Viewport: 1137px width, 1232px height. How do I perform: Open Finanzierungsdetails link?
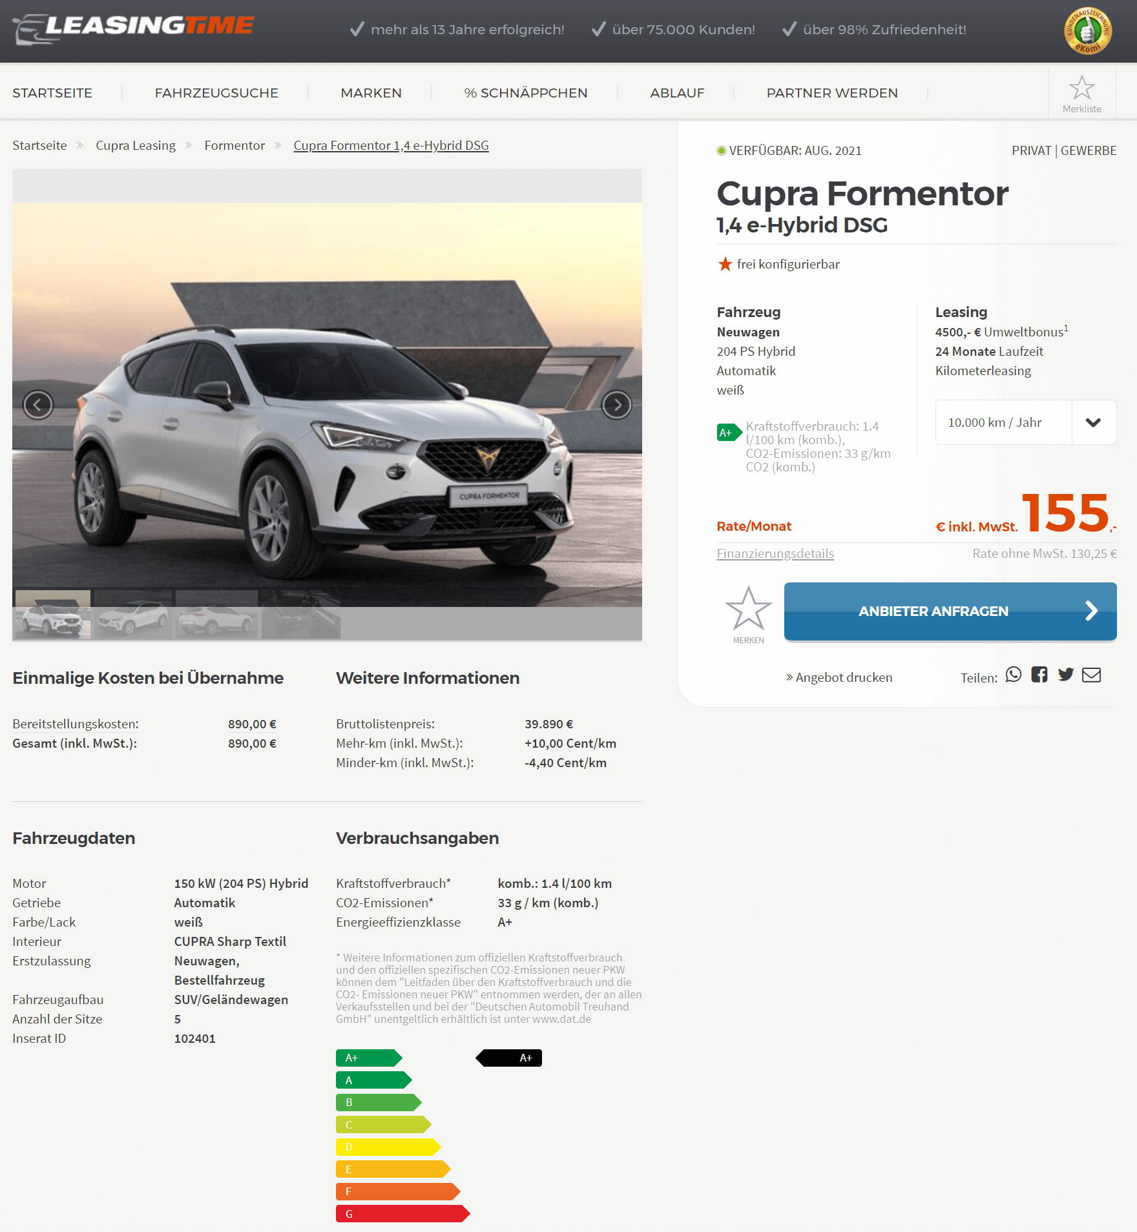(775, 553)
